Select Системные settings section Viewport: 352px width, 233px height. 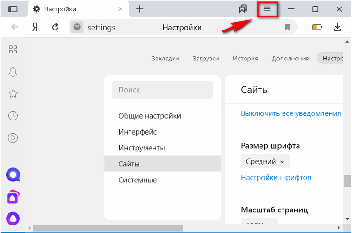click(138, 180)
